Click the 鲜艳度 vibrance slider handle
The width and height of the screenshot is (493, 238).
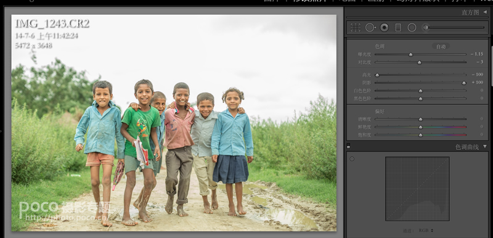click(421, 127)
